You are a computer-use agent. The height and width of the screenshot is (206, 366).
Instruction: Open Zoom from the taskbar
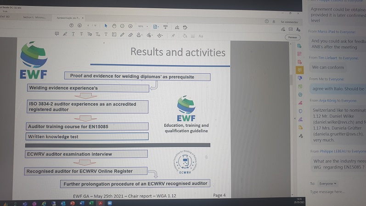click(110, 203)
